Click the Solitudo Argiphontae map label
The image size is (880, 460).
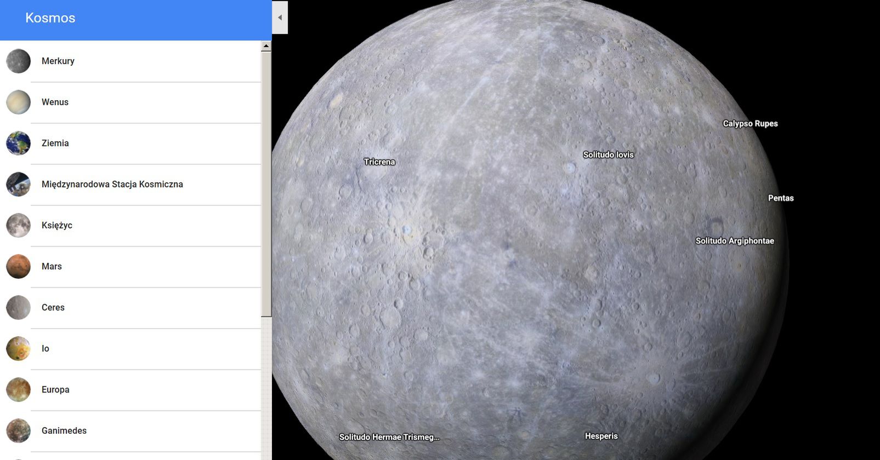point(735,240)
